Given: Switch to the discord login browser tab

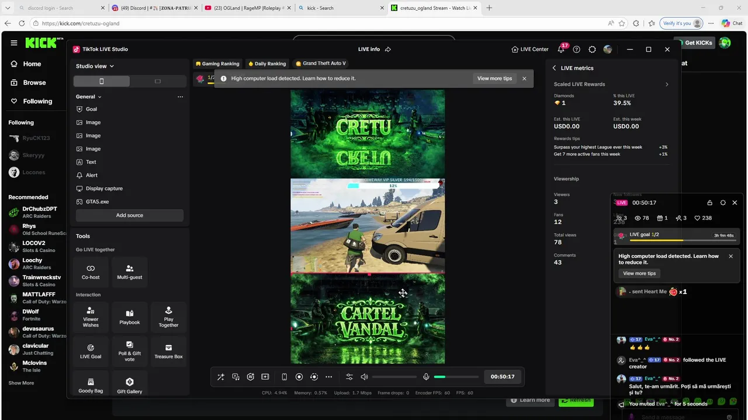Looking at the screenshot, I should point(57,8).
